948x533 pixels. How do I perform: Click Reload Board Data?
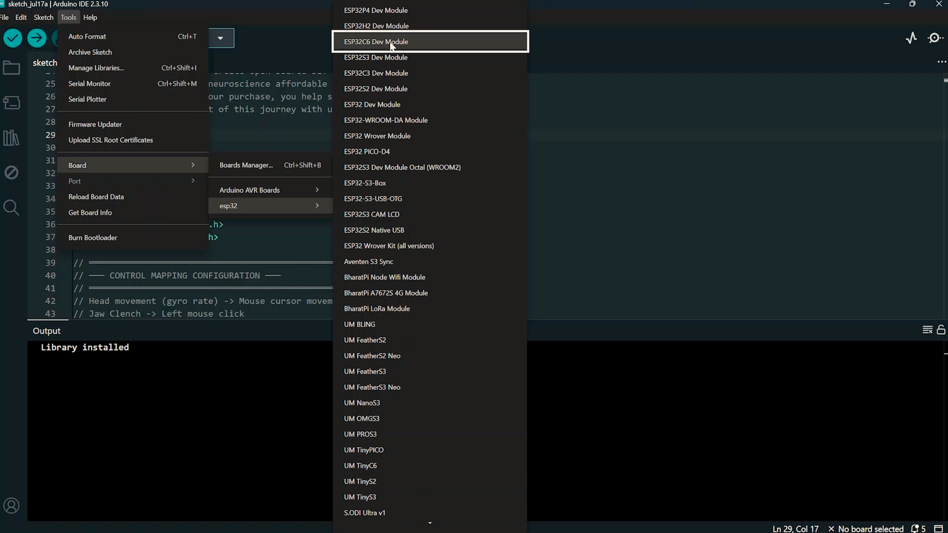click(133, 197)
